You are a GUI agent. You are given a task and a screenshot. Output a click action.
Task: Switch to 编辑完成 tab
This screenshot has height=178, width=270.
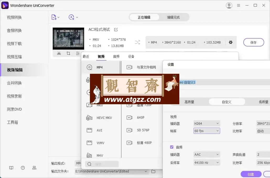tap(173, 17)
